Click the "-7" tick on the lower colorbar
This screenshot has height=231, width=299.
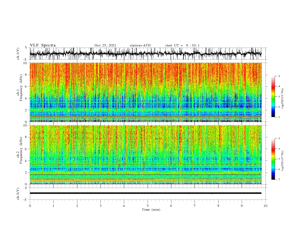pyautogui.click(x=279, y=179)
